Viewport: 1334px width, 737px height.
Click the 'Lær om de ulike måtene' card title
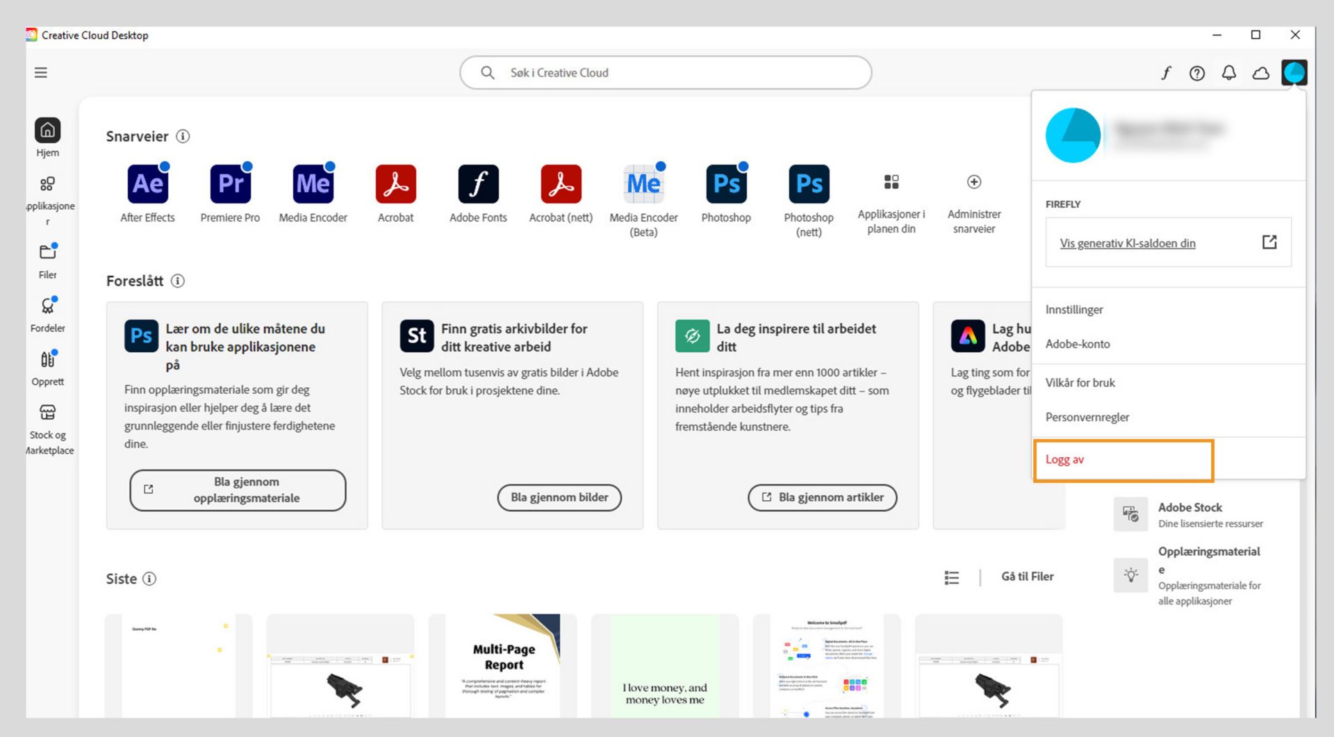click(245, 347)
